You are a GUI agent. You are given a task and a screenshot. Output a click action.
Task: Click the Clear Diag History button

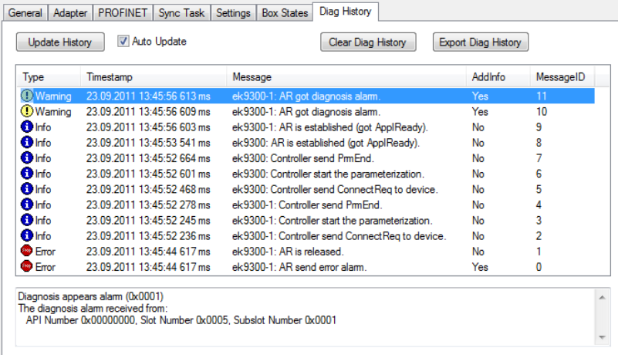click(368, 42)
